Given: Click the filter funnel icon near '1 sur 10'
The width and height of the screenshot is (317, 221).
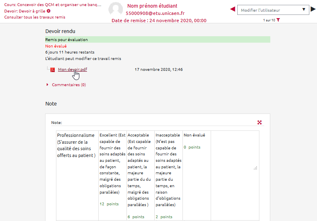Looking at the screenshot, I should 278,20.
